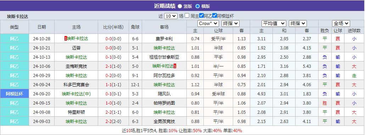
Task: Click score 2-1(1-0) on 24-10-06
Action: coord(113,66)
